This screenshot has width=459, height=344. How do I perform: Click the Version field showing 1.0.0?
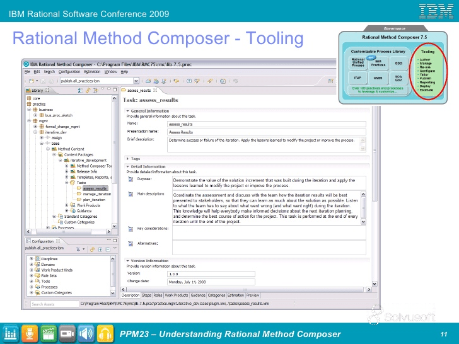point(211,274)
